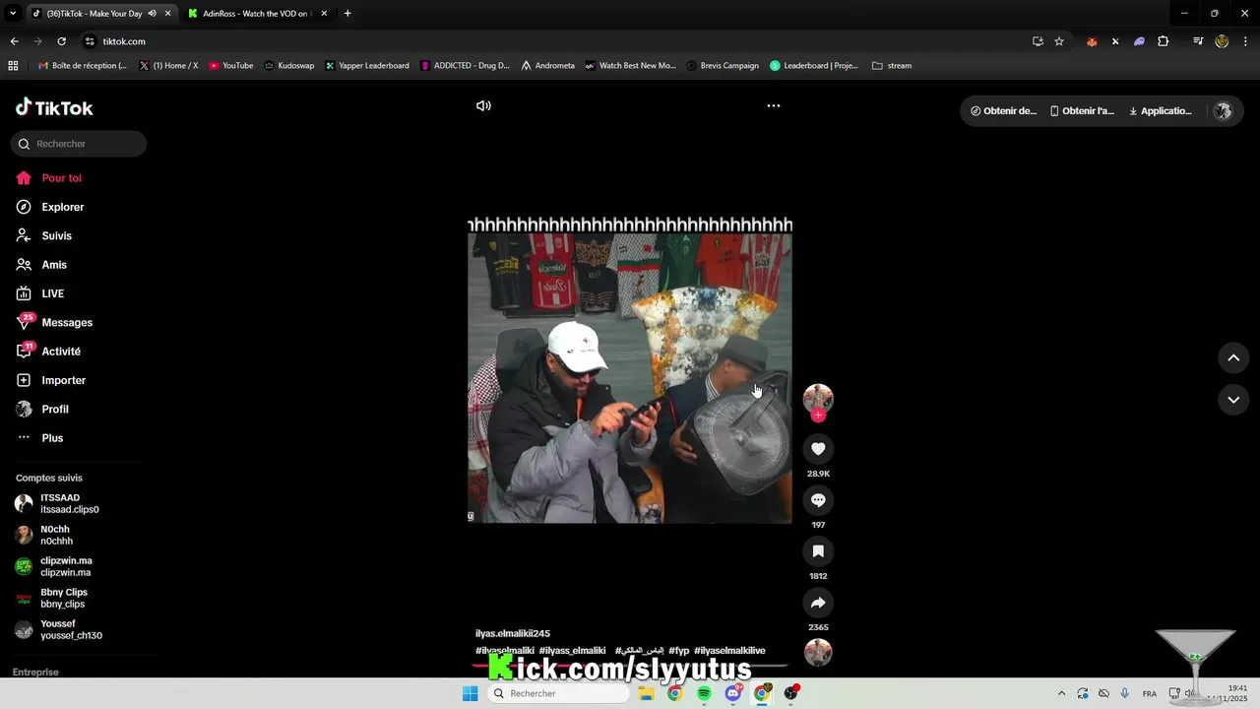The height and width of the screenshot is (709, 1260).
Task: Go to the next video arrow
Action: pyautogui.click(x=1233, y=400)
